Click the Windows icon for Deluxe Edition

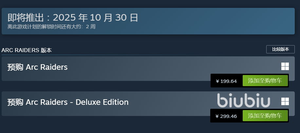285,101
